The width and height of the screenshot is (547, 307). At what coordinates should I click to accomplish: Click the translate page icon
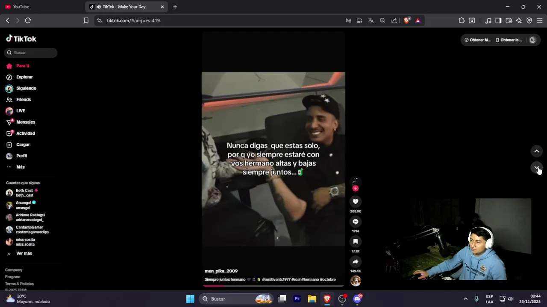(x=371, y=20)
